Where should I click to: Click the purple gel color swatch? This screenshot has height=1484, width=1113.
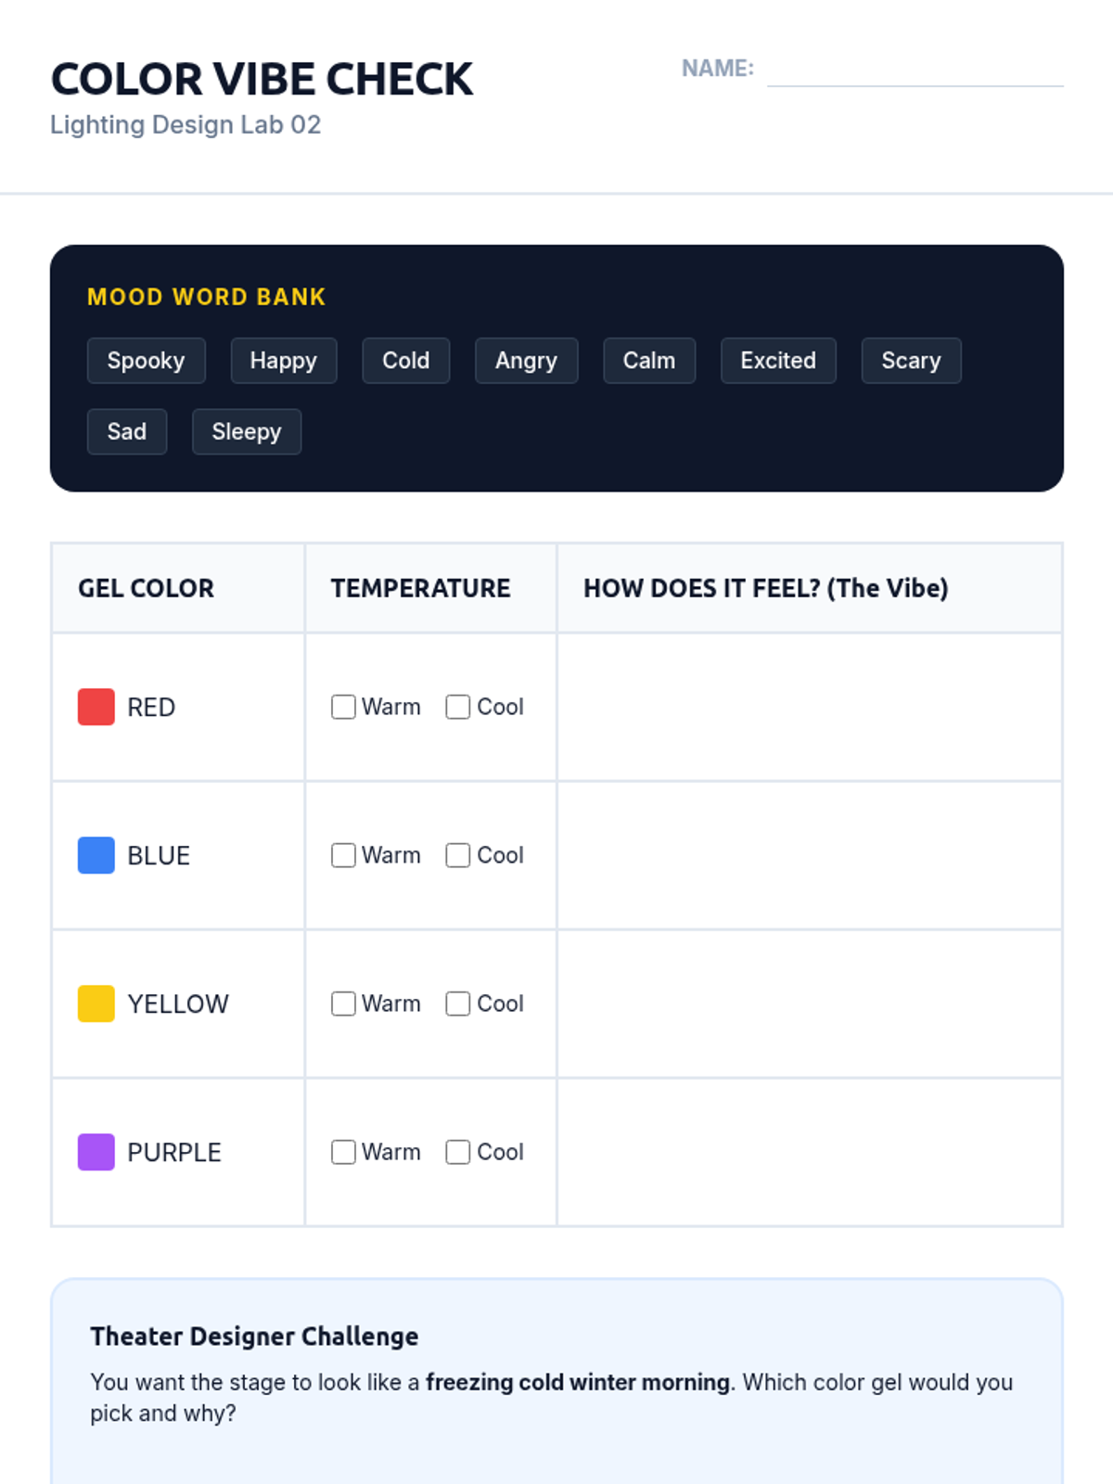96,1152
